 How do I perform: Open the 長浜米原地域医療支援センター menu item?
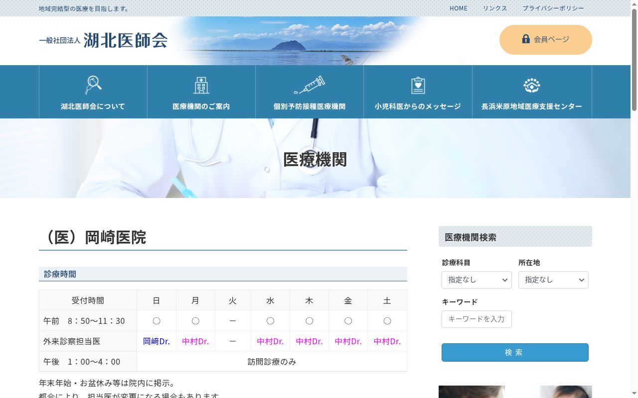coord(532,92)
